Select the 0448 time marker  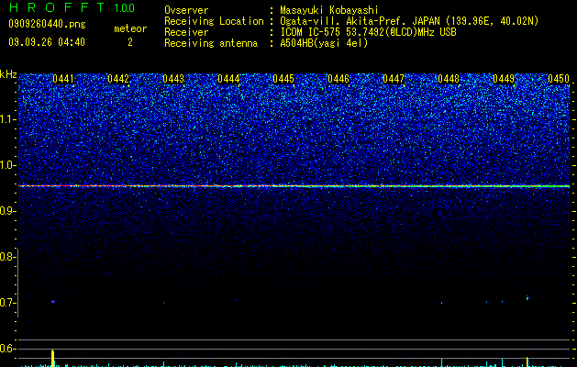(449, 79)
